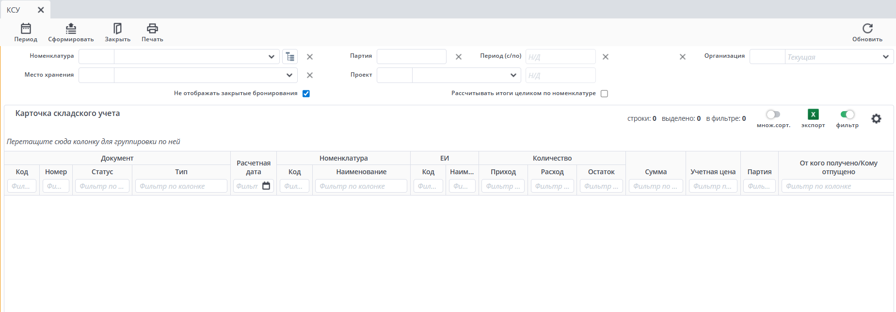This screenshot has height=312, width=896.
Task: Turn on the множ.сорт. toggle
Action: (773, 115)
